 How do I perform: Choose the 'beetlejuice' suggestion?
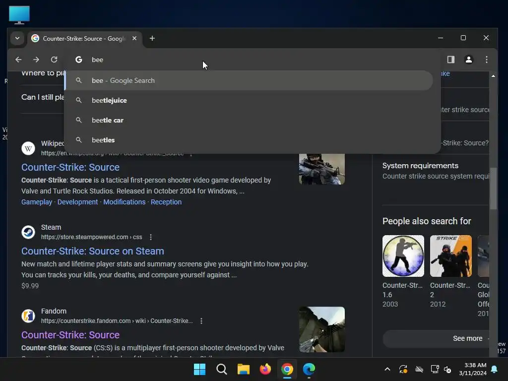tap(249, 100)
